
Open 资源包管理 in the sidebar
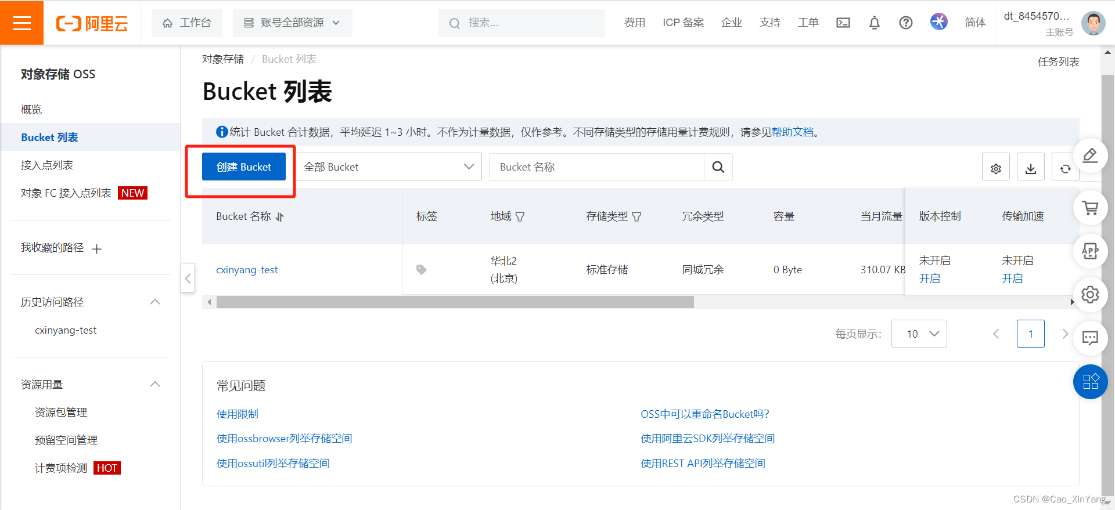(61, 413)
